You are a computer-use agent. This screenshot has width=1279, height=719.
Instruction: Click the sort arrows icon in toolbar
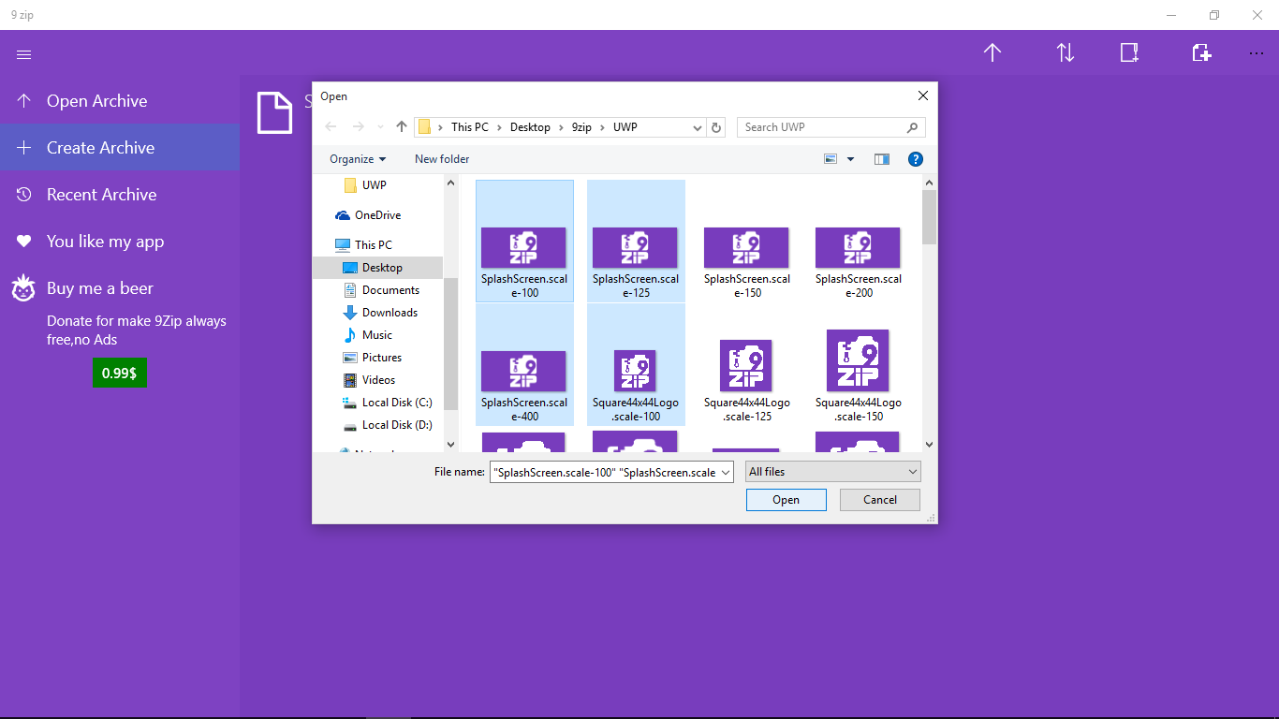tap(1066, 53)
